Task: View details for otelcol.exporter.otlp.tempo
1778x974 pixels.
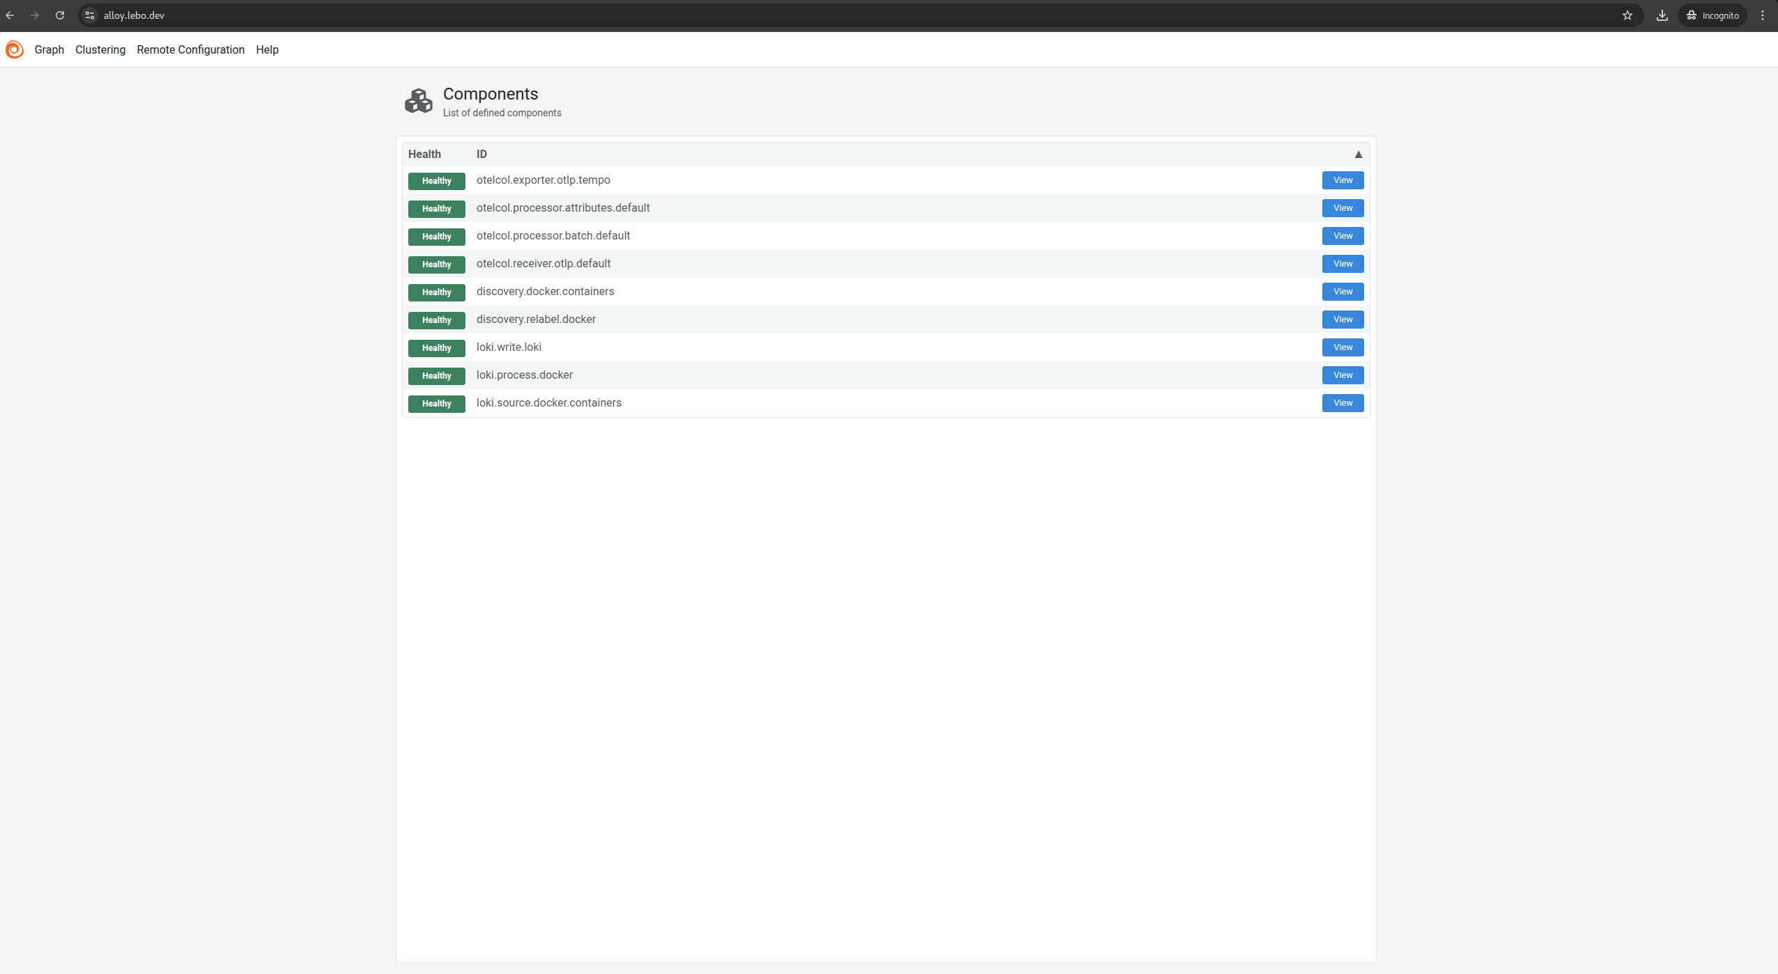Action: pos(1341,180)
